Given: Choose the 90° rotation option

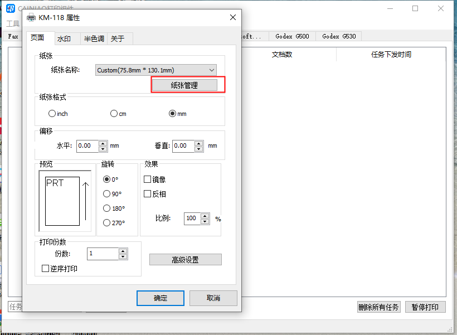Looking at the screenshot, I should coord(107,194).
